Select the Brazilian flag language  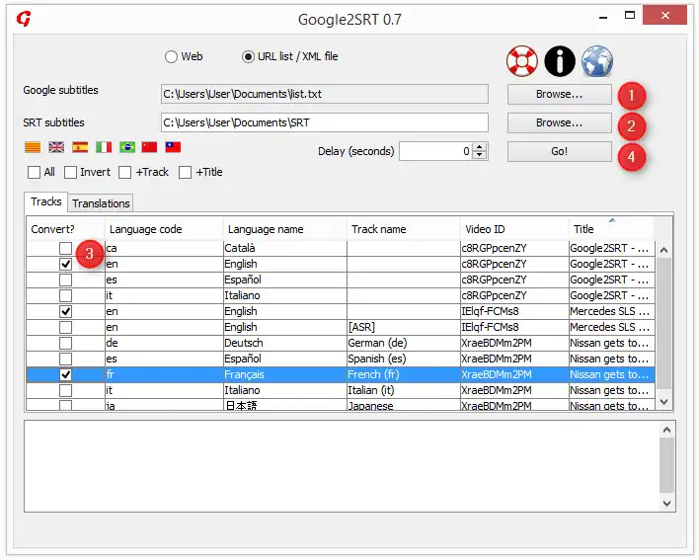(127, 147)
